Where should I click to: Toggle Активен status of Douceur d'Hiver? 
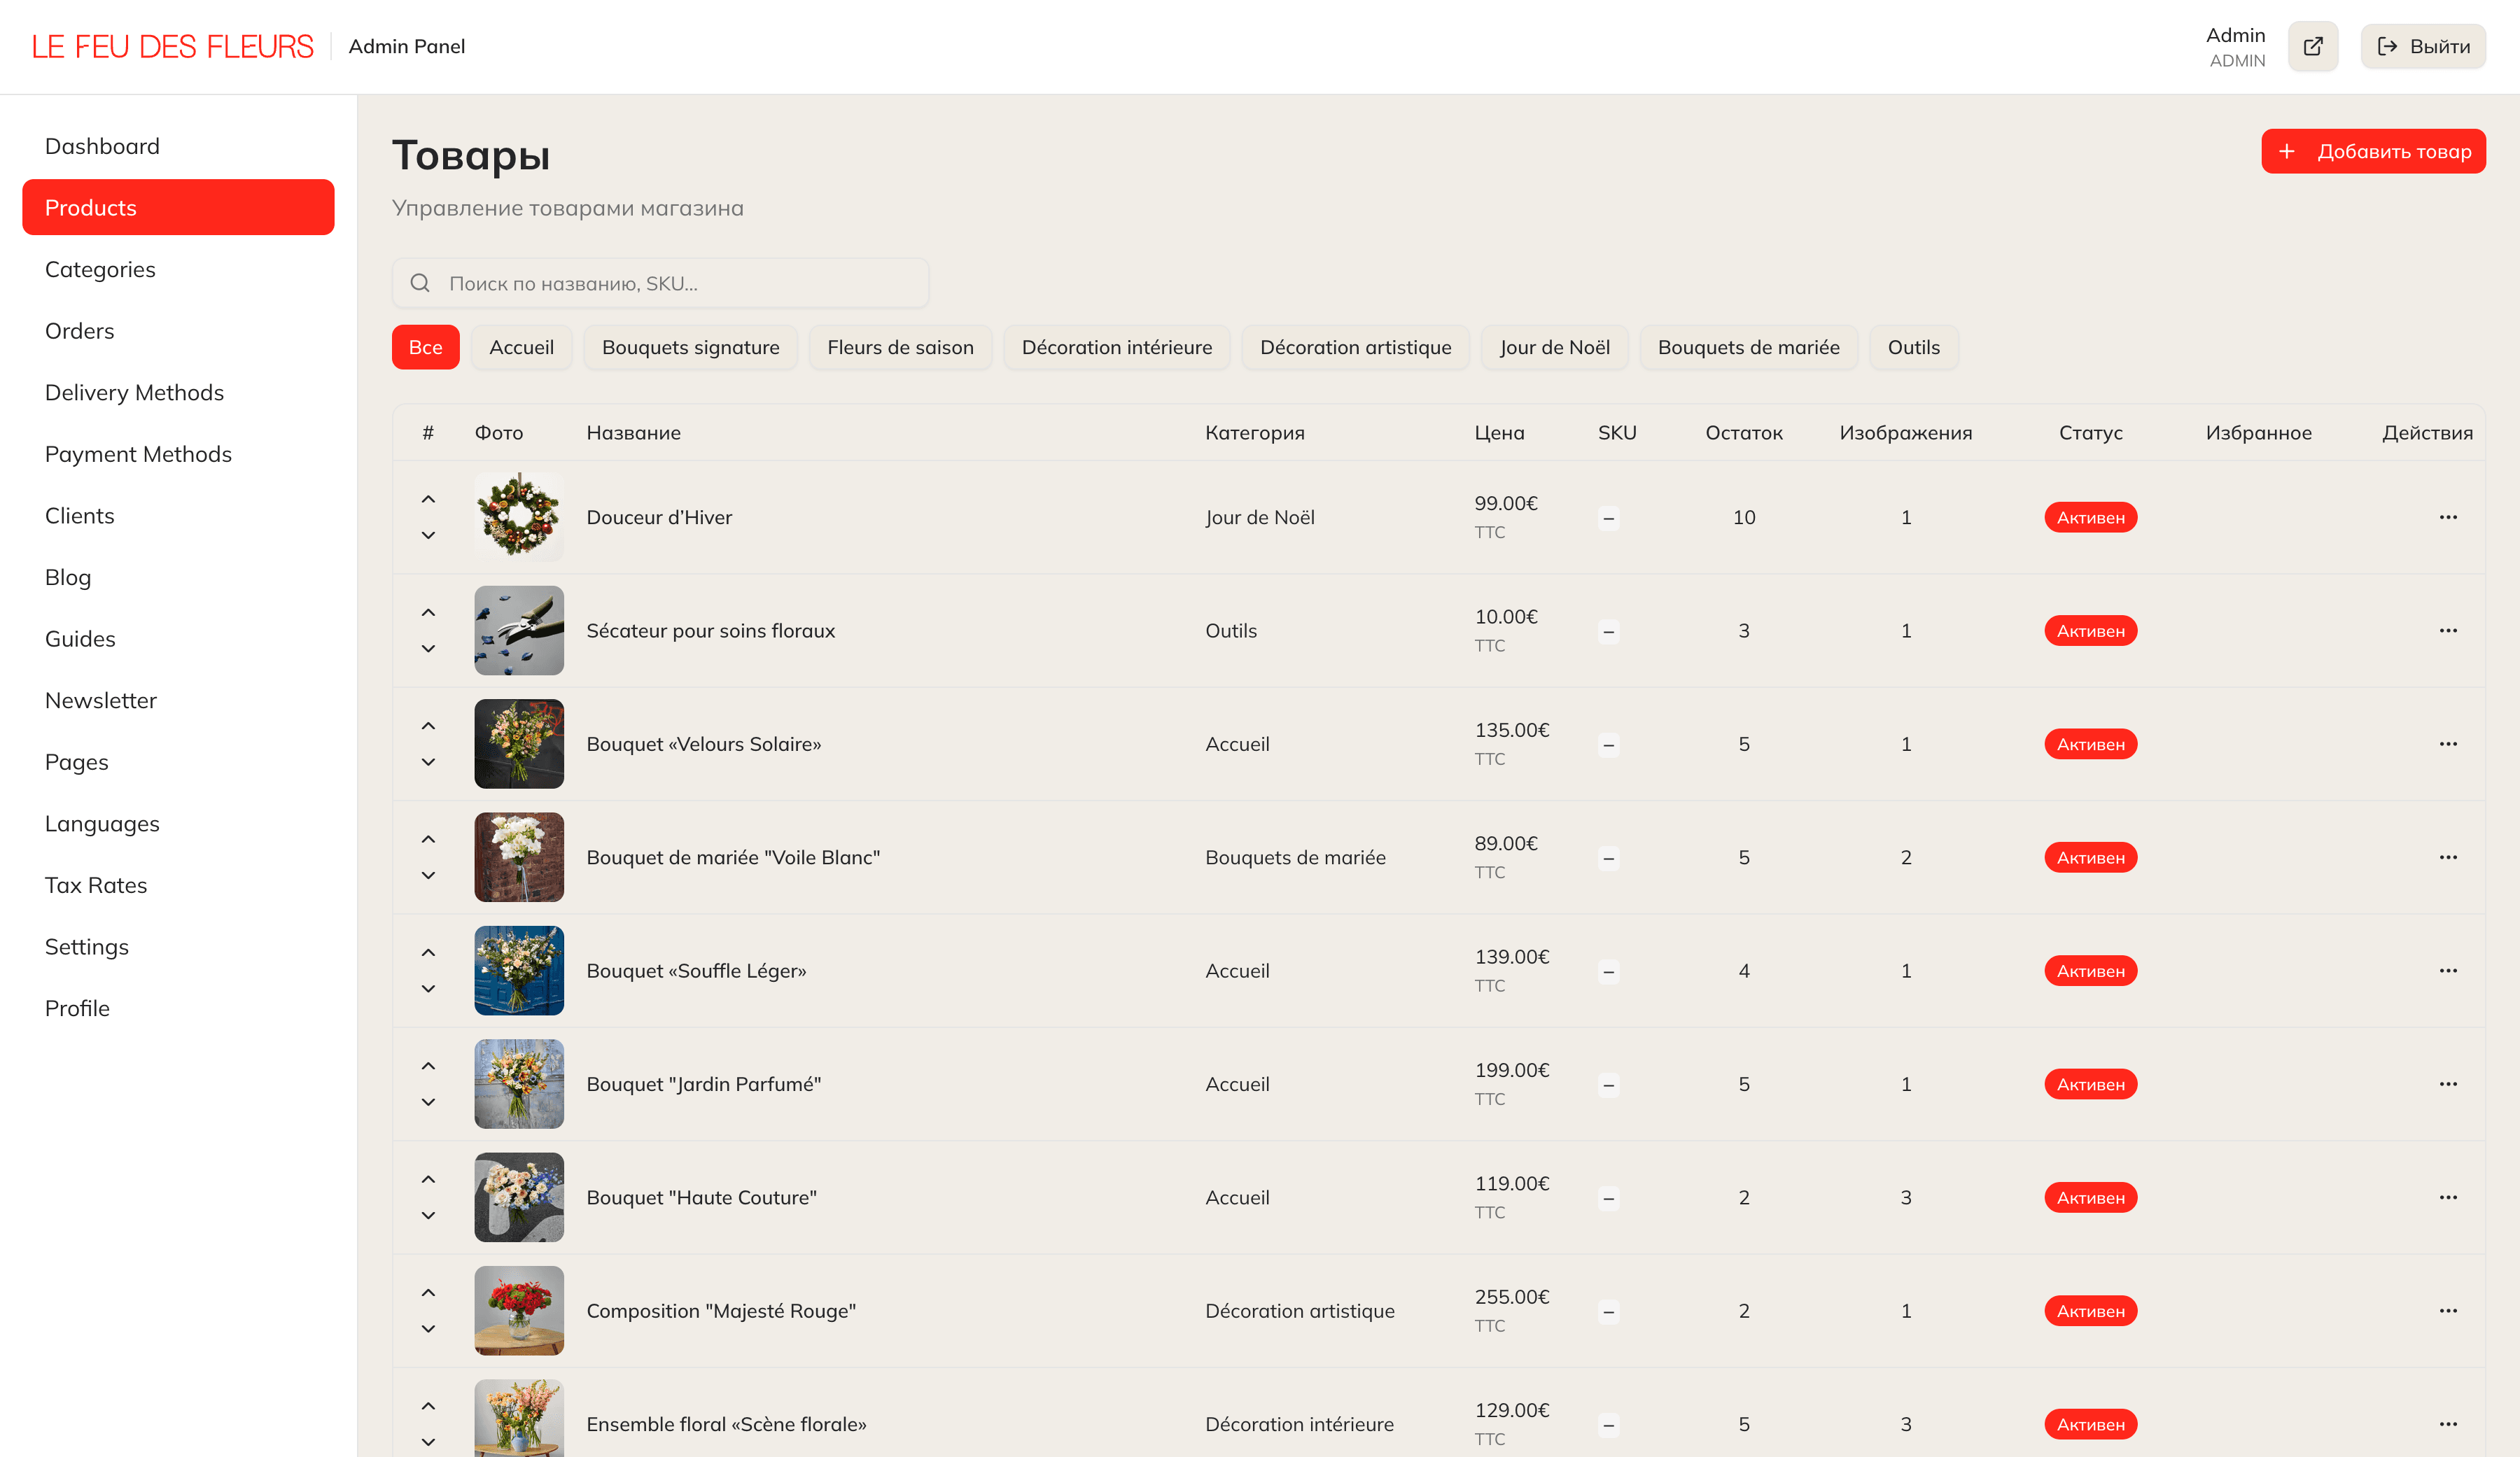[2090, 517]
